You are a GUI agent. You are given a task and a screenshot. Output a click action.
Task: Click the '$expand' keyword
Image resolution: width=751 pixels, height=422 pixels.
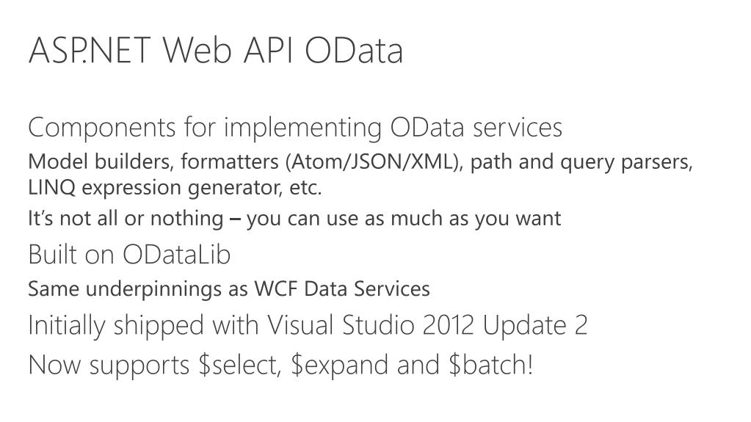[x=341, y=365]
